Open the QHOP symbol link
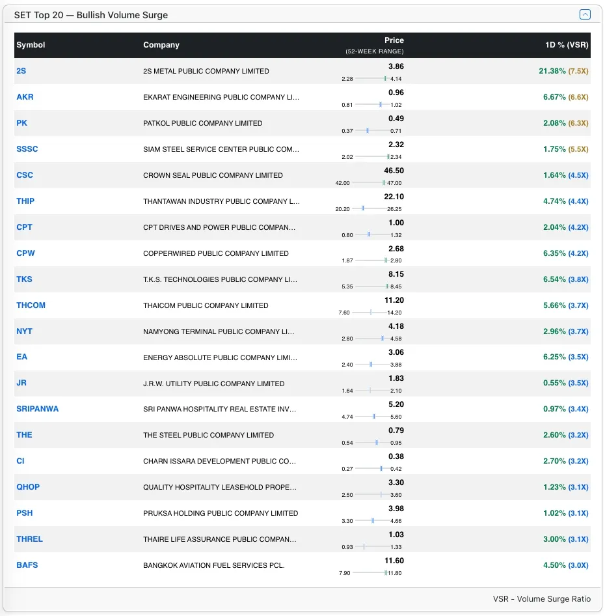Image resolution: width=605 pixels, height=616 pixels. click(28, 487)
